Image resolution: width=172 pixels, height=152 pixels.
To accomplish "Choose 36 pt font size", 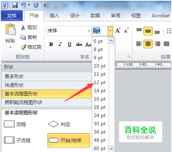I will tap(100, 132).
